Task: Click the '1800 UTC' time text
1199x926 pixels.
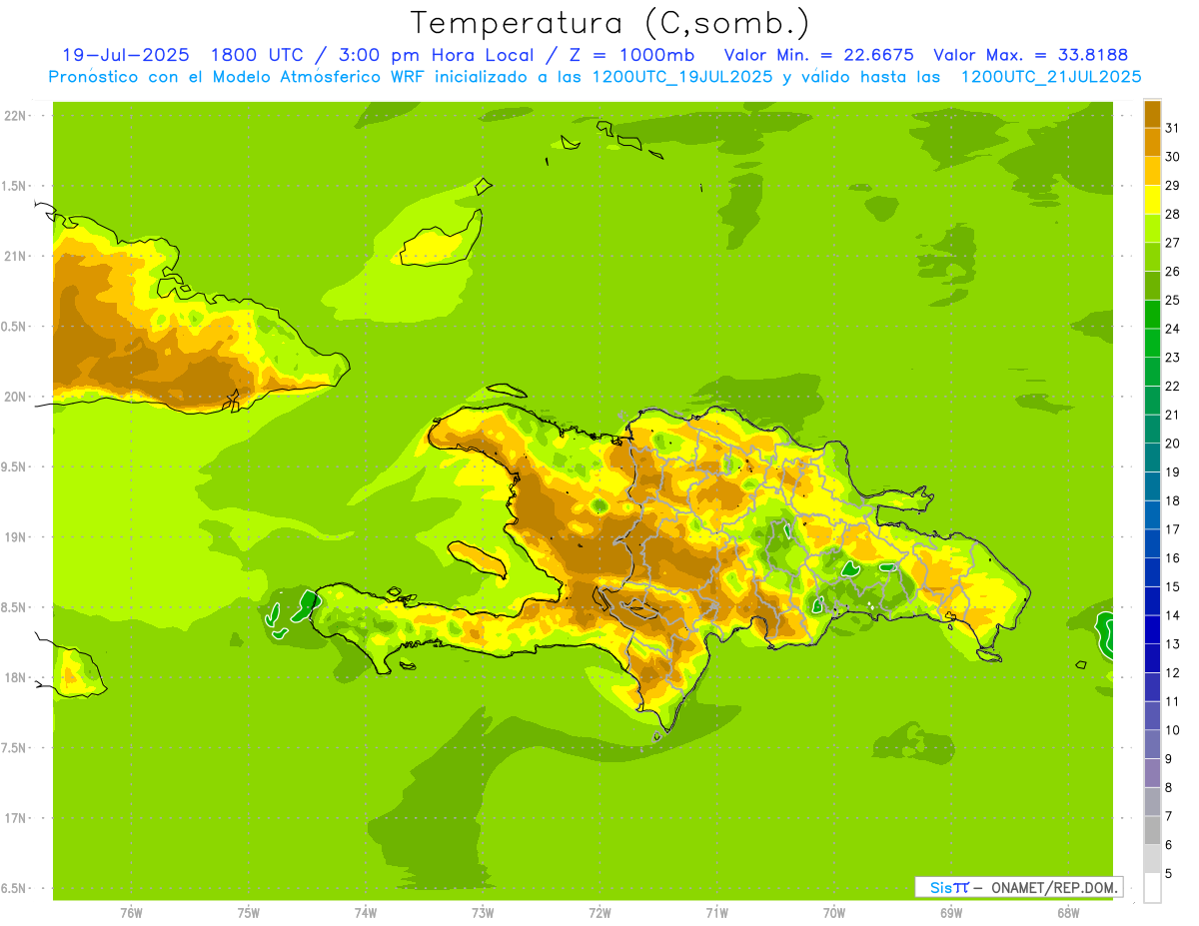Action: click(257, 55)
